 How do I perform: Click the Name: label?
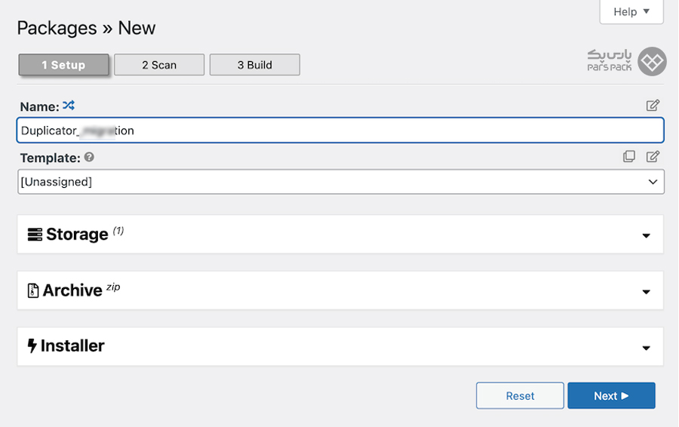39,106
